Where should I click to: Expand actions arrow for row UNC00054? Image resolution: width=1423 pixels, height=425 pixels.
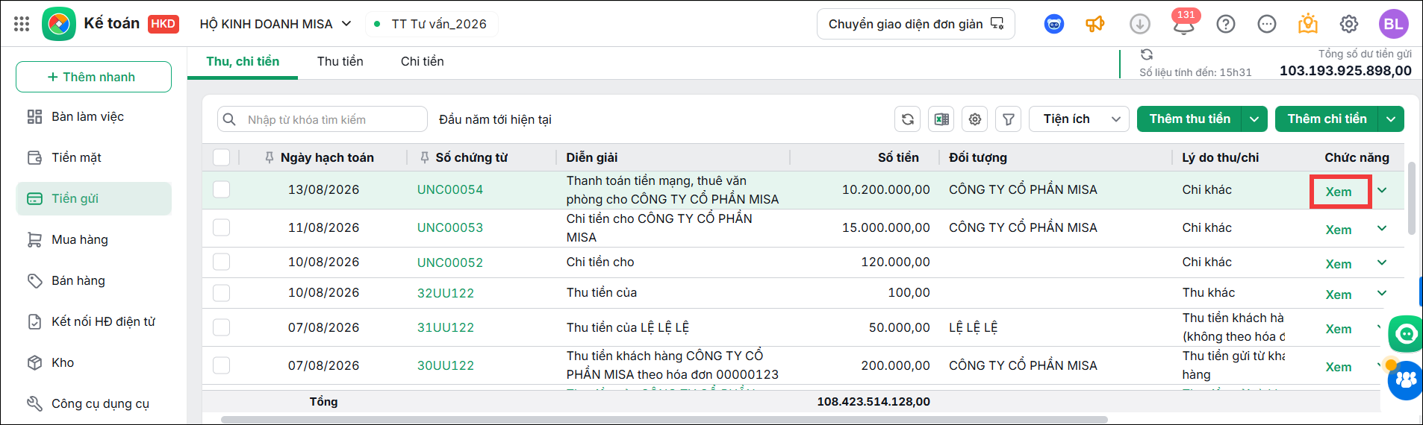point(1382,190)
